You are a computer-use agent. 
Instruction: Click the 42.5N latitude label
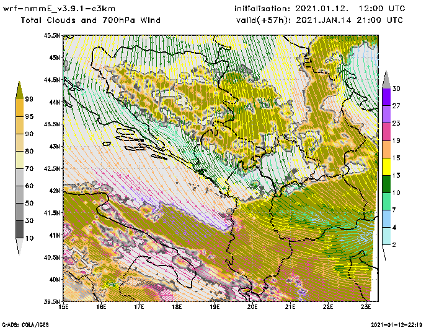pyautogui.click(x=51, y=168)
